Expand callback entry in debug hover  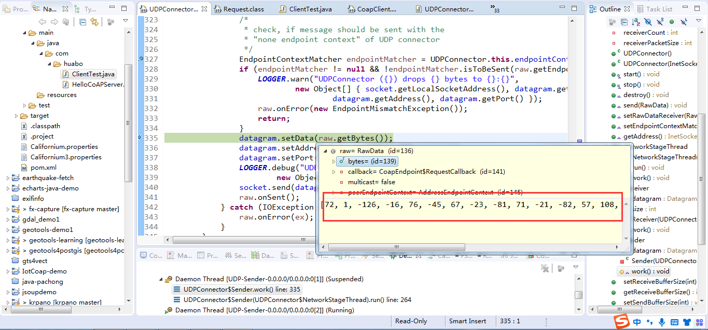point(334,172)
